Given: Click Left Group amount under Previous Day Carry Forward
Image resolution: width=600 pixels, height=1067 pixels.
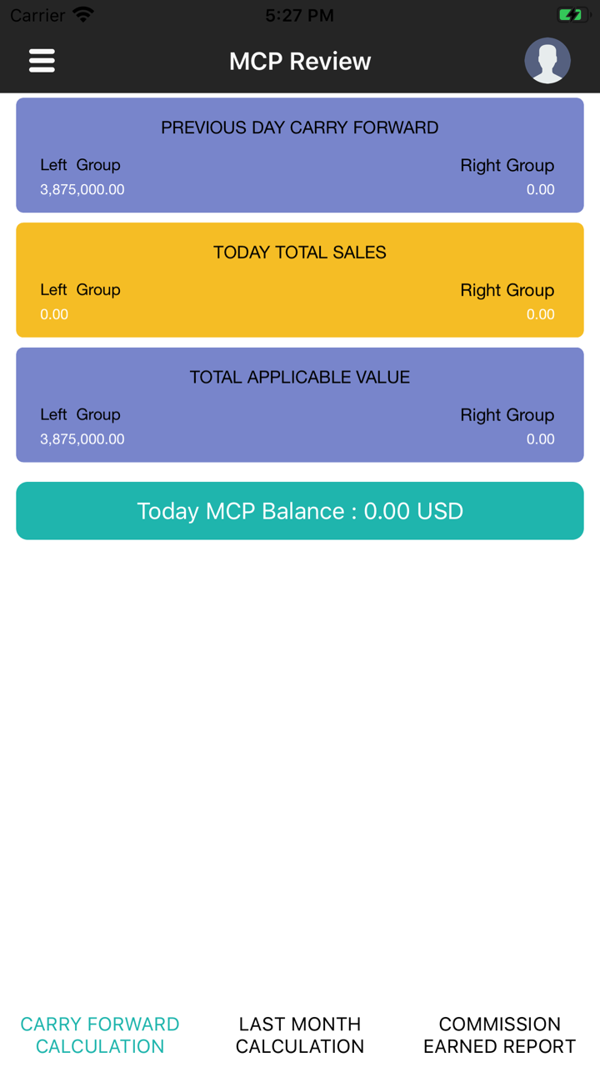Looking at the screenshot, I should 82,190.
